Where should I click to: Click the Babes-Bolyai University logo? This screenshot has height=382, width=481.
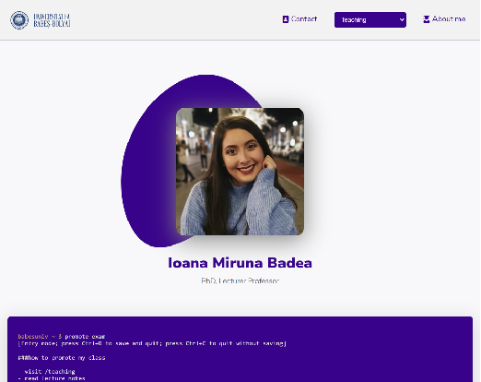41,20
